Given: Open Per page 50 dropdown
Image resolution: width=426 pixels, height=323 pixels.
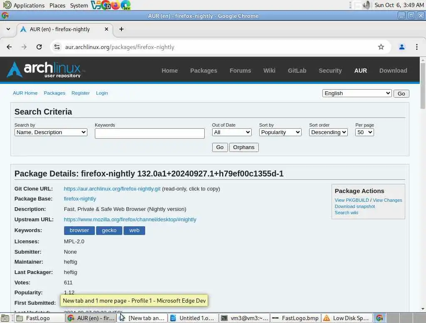Looking at the screenshot, I should [364, 132].
